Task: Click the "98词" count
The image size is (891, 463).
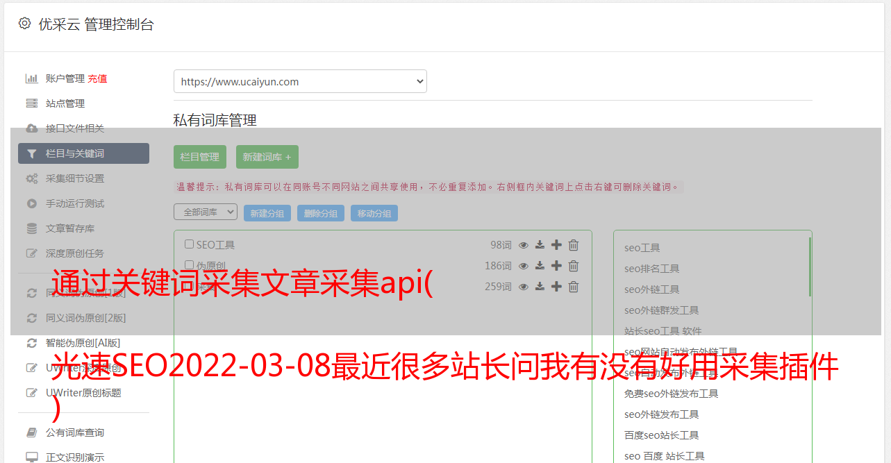Action: [501, 245]
